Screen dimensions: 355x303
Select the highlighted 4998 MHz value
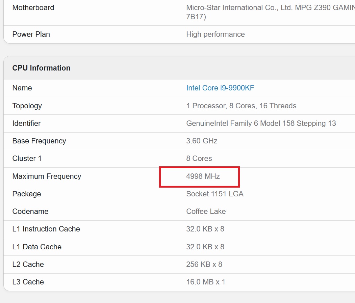point(203,176)
